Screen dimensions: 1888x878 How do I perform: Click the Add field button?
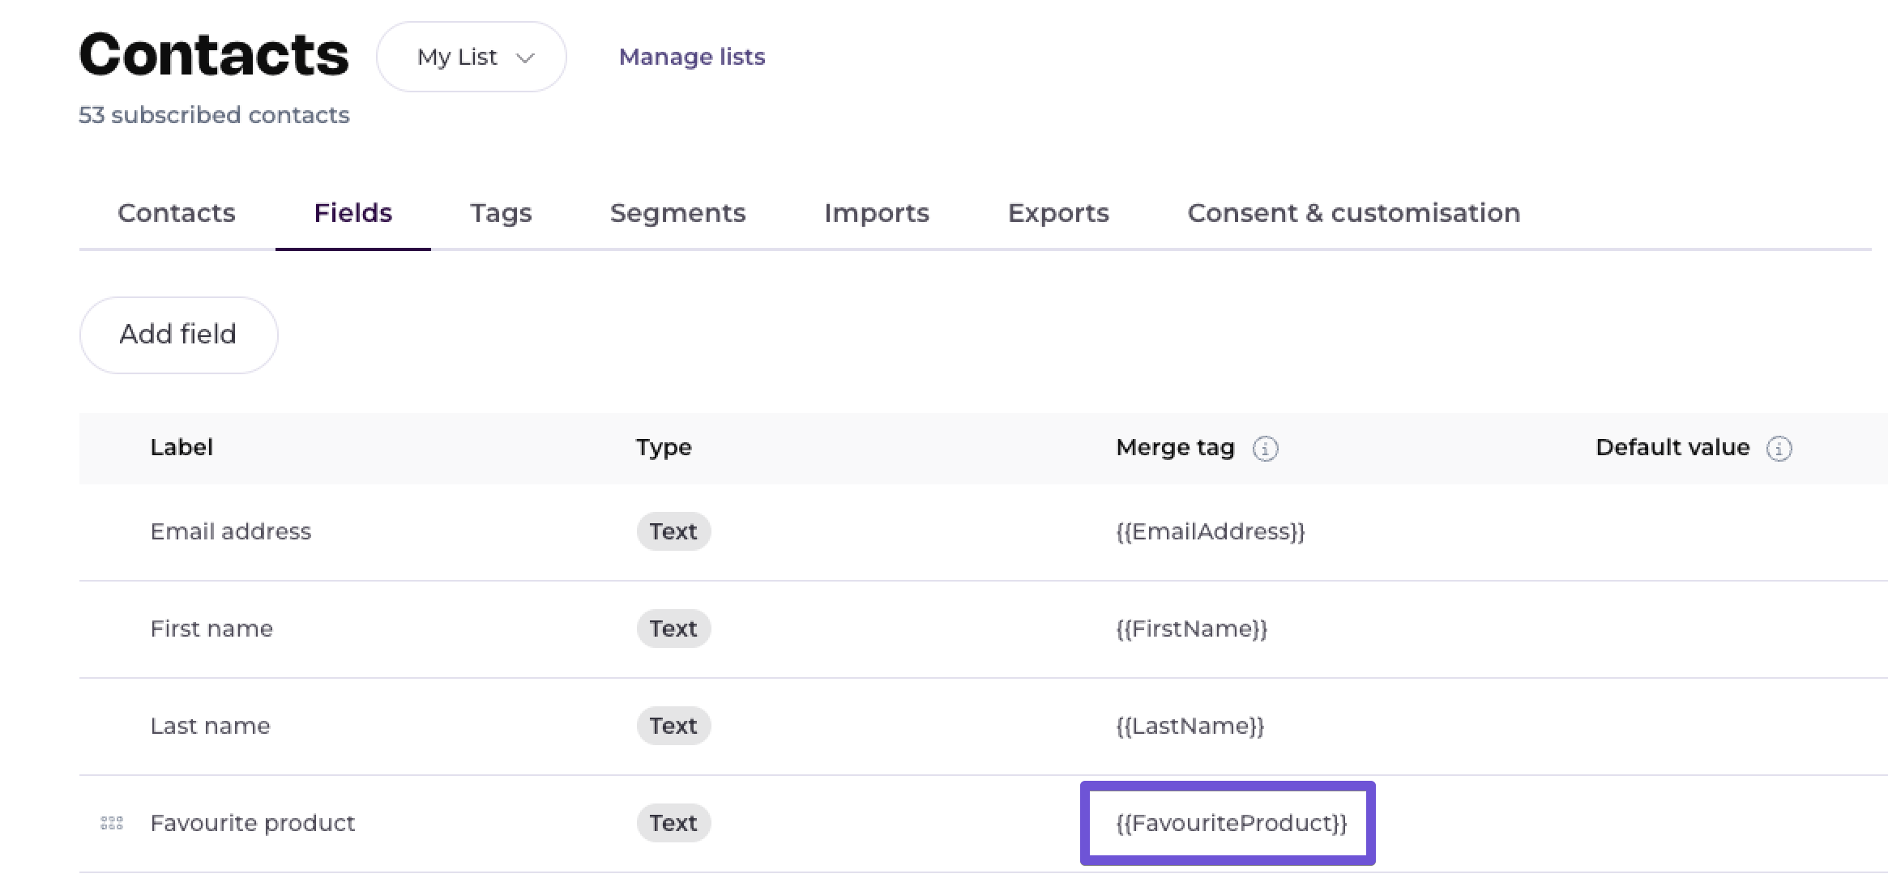pos(178,335)
